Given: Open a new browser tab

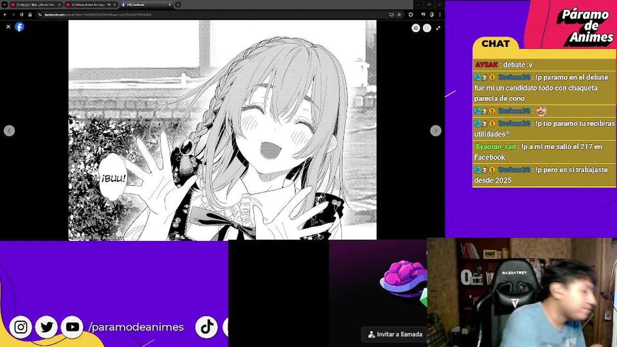Looking at the screenshot, I should pos(178,5).
